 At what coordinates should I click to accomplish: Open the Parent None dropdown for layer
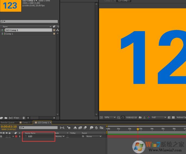[x=94, y=136]
